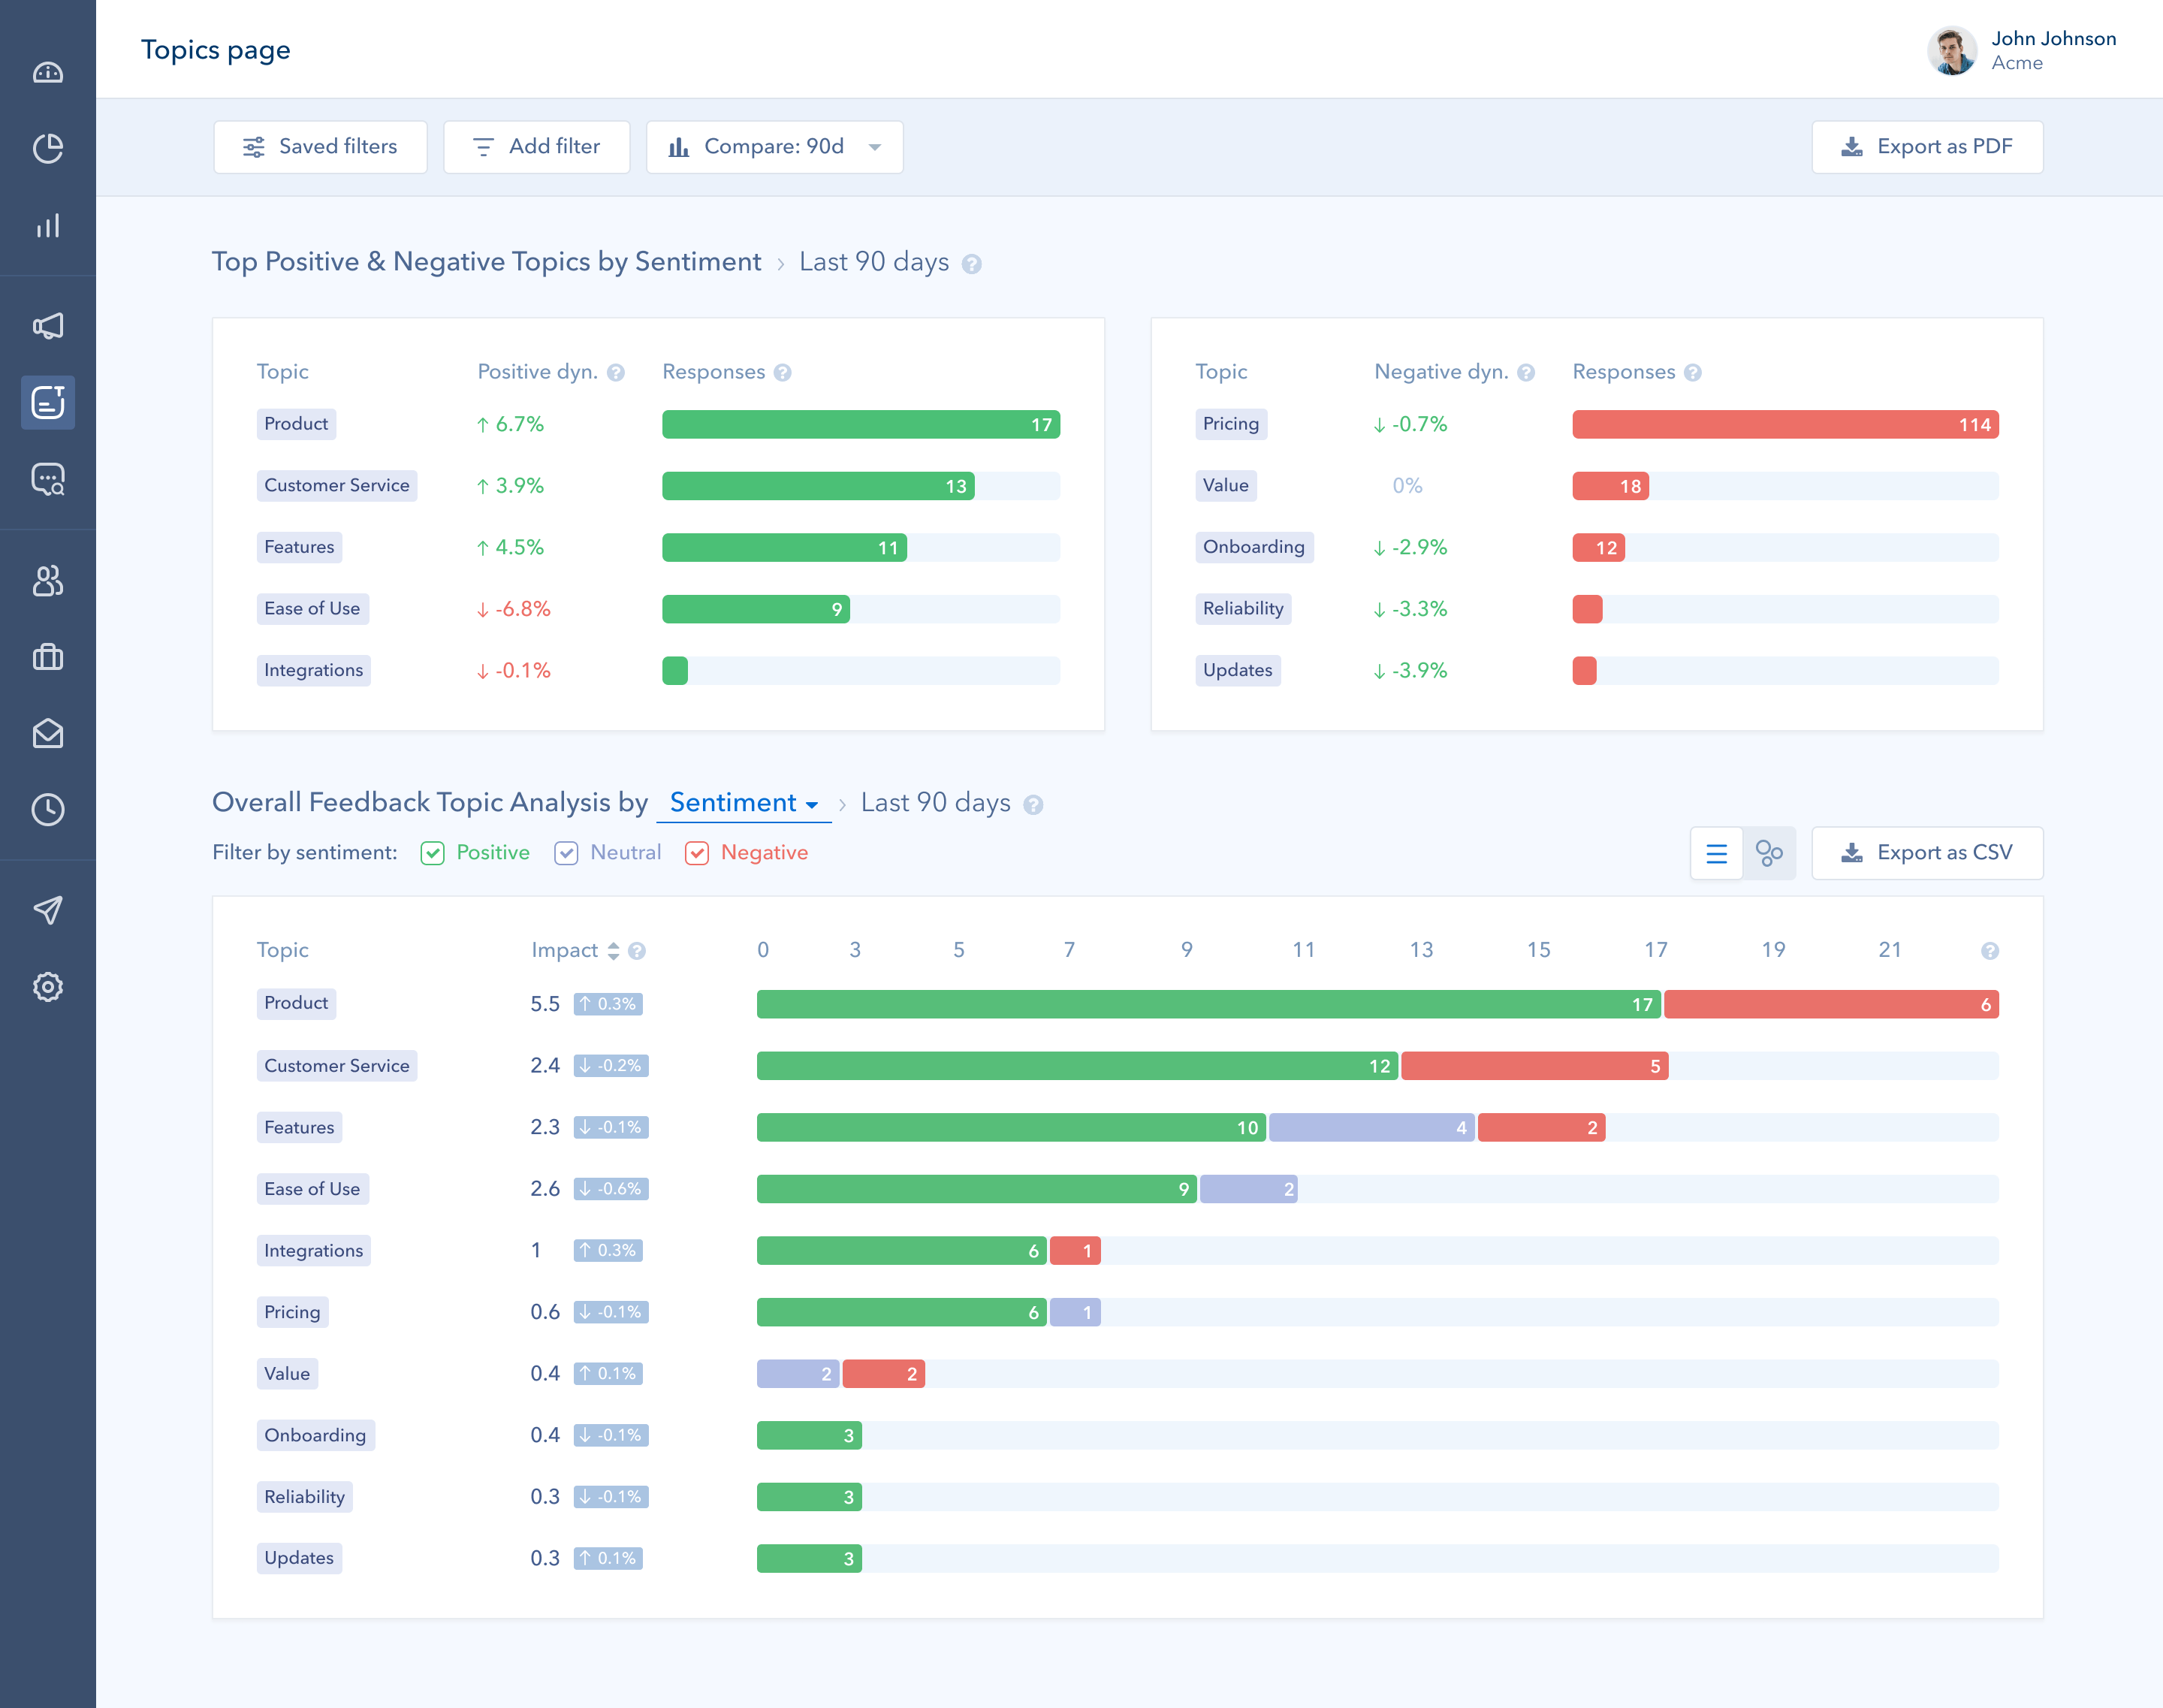Select the list view tab button
Viewport: 2163px width, 1708px height.
tap(1716, 853)
